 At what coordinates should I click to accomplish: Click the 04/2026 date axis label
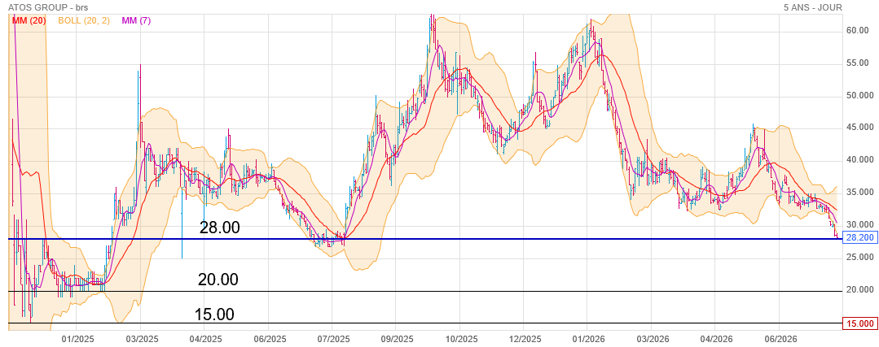pos(715,339)
